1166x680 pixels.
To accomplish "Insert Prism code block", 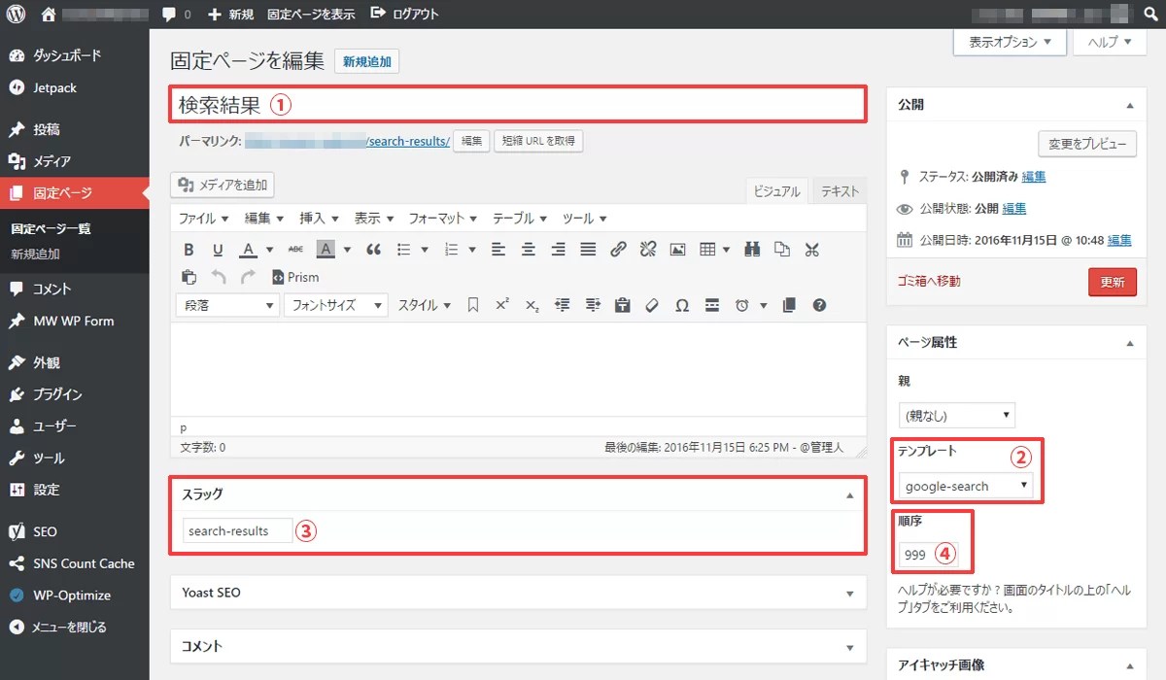I will point(295,277).
